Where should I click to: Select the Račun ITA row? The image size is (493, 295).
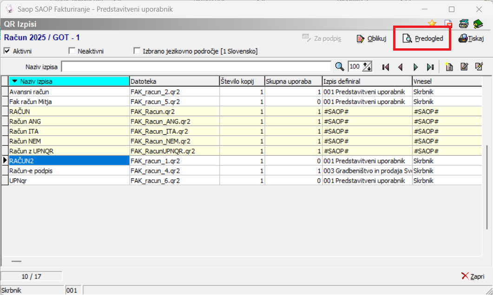point(69,131)
